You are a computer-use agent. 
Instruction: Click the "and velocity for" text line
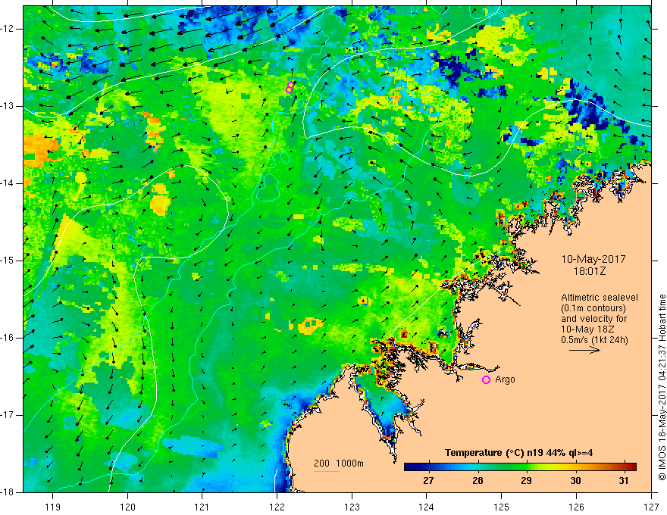coord(593,319)
